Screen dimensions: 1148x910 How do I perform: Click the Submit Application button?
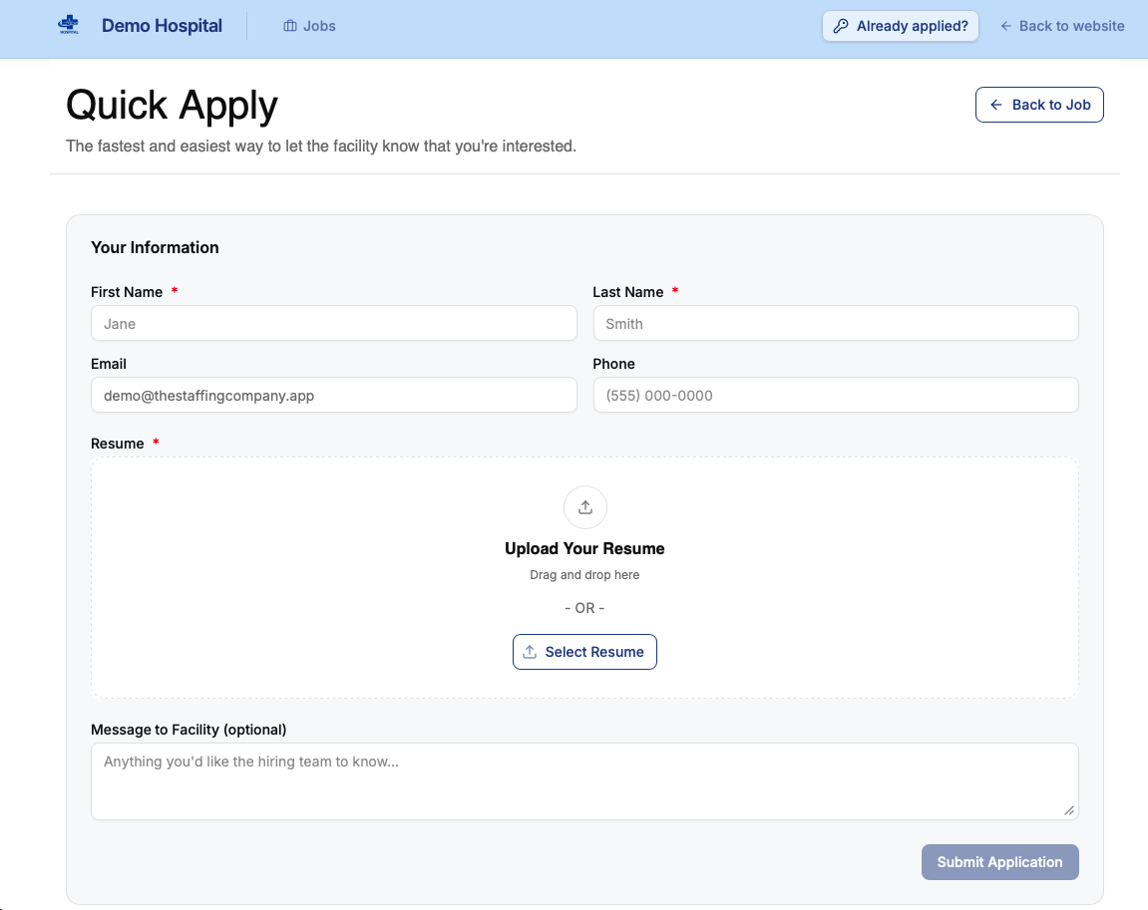1000,862
